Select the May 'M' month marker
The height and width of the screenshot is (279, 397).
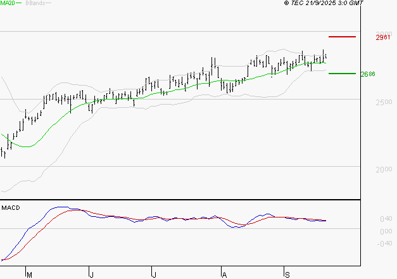(28, 275)
